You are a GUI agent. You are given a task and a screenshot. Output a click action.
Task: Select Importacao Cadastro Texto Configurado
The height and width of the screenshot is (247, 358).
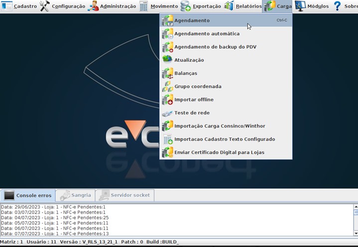[225, 139]
